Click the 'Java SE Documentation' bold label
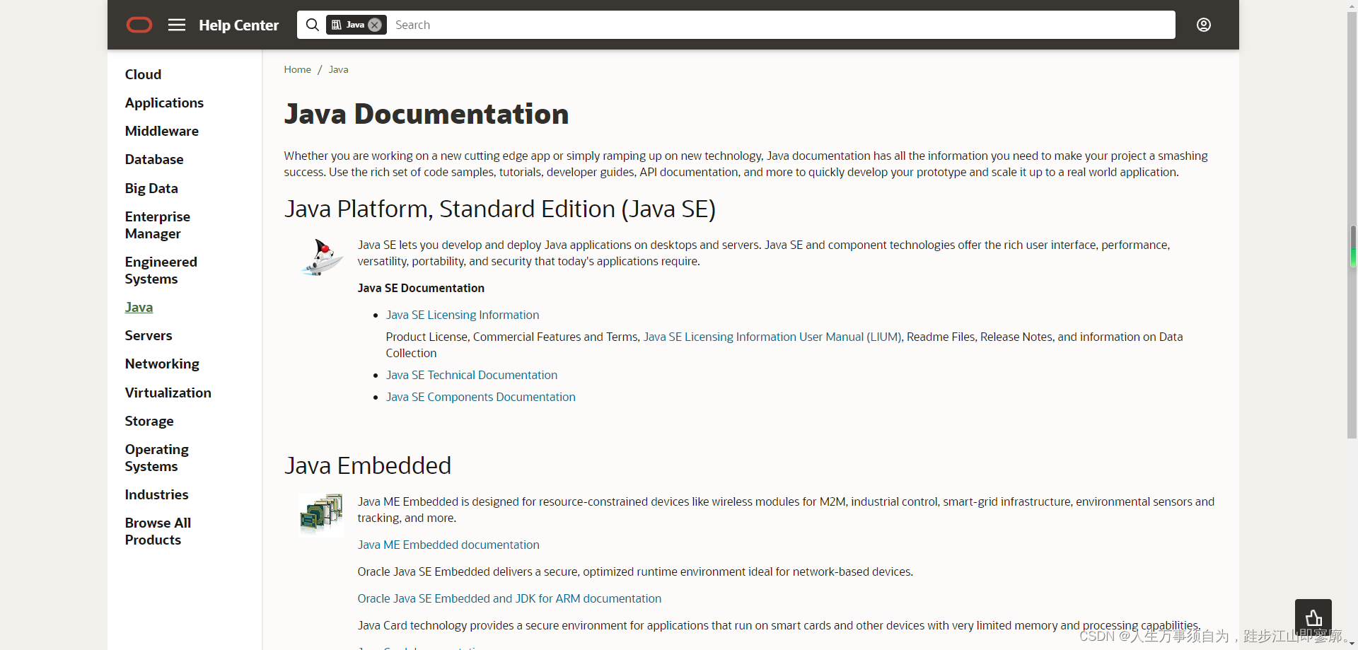This screenshot has height=650, width=1358. pyautogui.click(x=421, y=288)
